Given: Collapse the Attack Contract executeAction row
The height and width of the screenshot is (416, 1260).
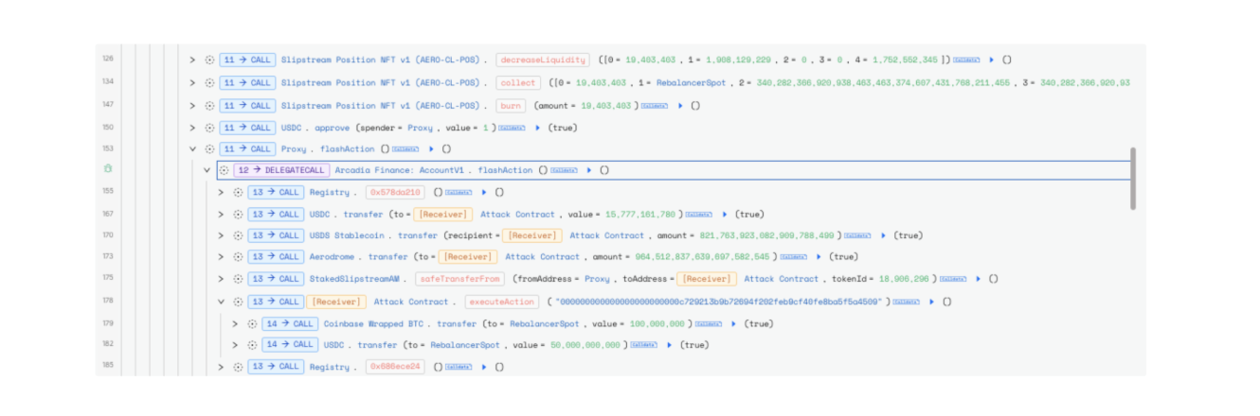Looking at the screenshot, I should pyautogui.click(x=222, y=302).
